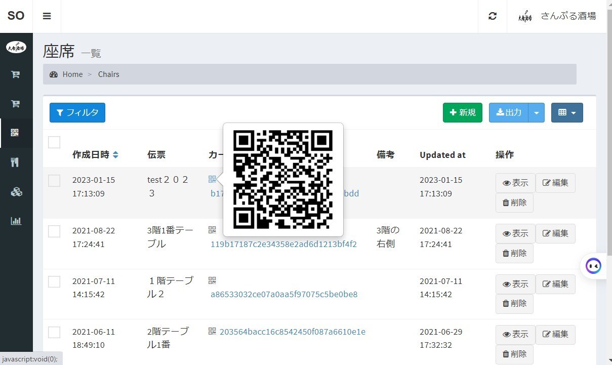The width and height of the screenshot is (612, 365).
Task: Click 編集 for 2階テーブル1番 row
Action: [x=555, y=334]
